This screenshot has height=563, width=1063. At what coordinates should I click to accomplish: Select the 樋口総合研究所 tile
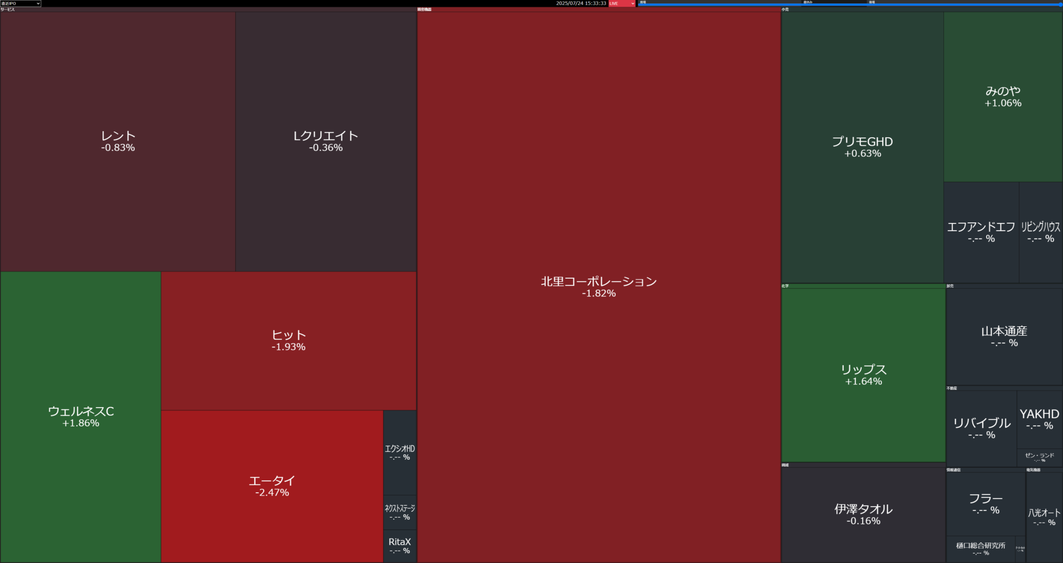pyautogui.click(x=981, y=549)
